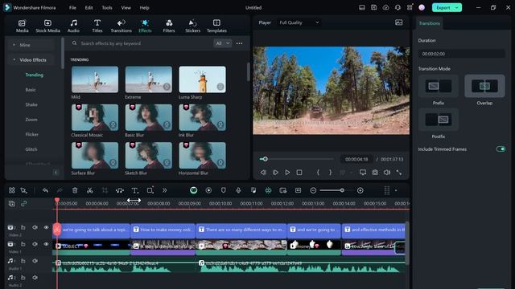Viewport: 515px width, 289px height.
Task: Take a snapshot with camera icon
Action: click(375, 173)
